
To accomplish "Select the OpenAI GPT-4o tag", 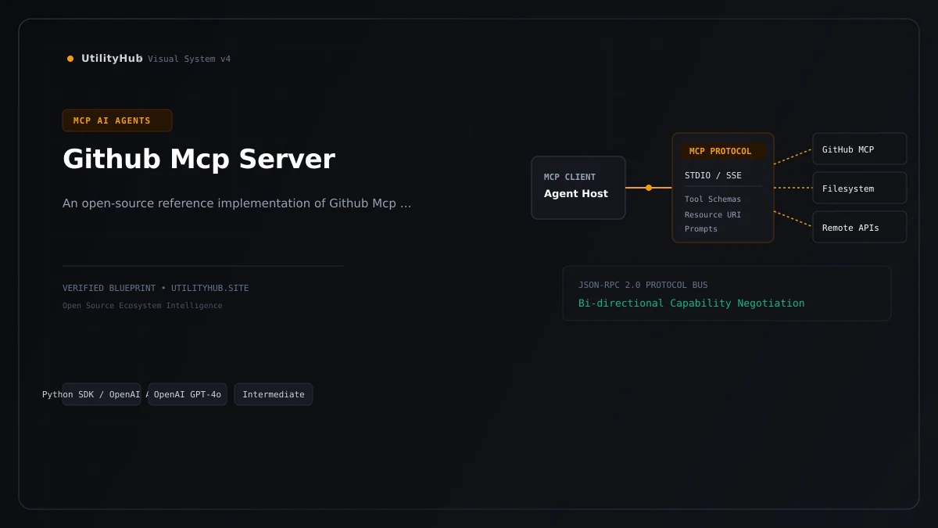I will click(x=188, y=394).
